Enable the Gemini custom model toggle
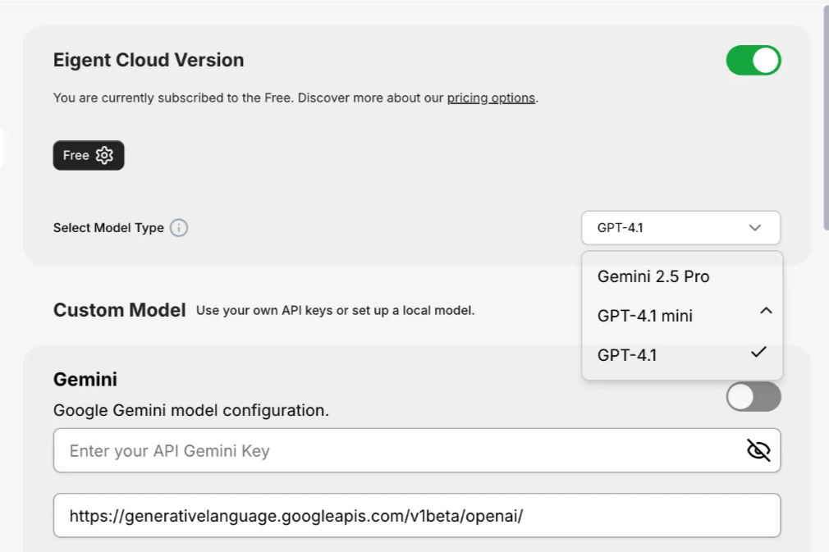 753,397
